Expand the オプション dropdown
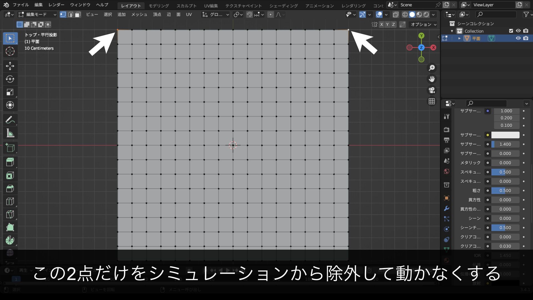The height and width of the screenshot is (300, 533). point(423,24)
